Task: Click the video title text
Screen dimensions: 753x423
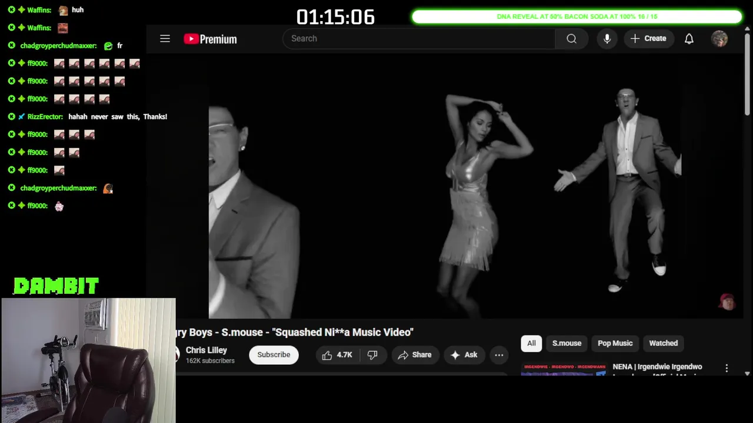Action: click(294, 333)
